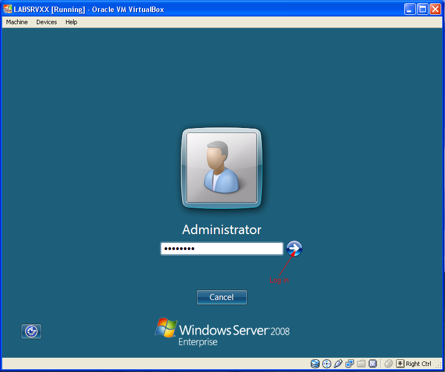Open the Ease of Access button

[x=31, y=331]
